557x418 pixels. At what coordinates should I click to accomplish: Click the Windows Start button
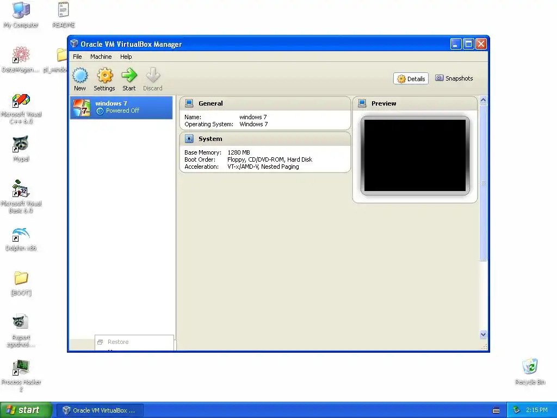pos(26,410)
